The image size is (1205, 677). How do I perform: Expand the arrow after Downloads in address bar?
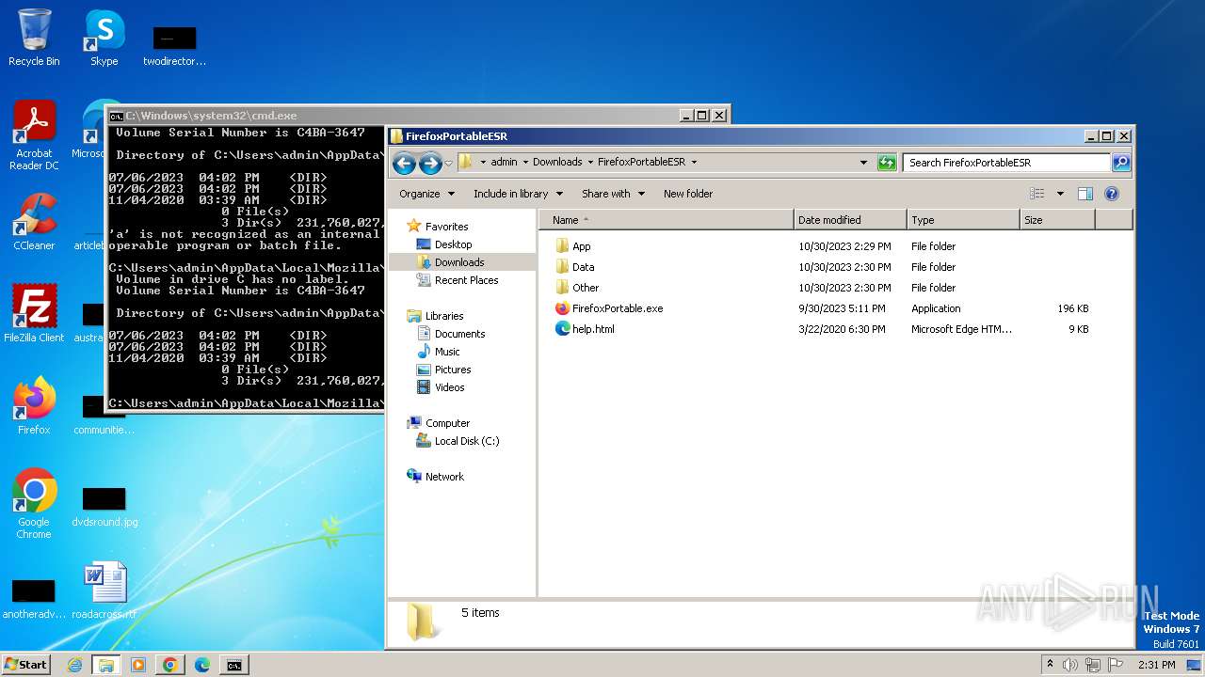[590, 162]
